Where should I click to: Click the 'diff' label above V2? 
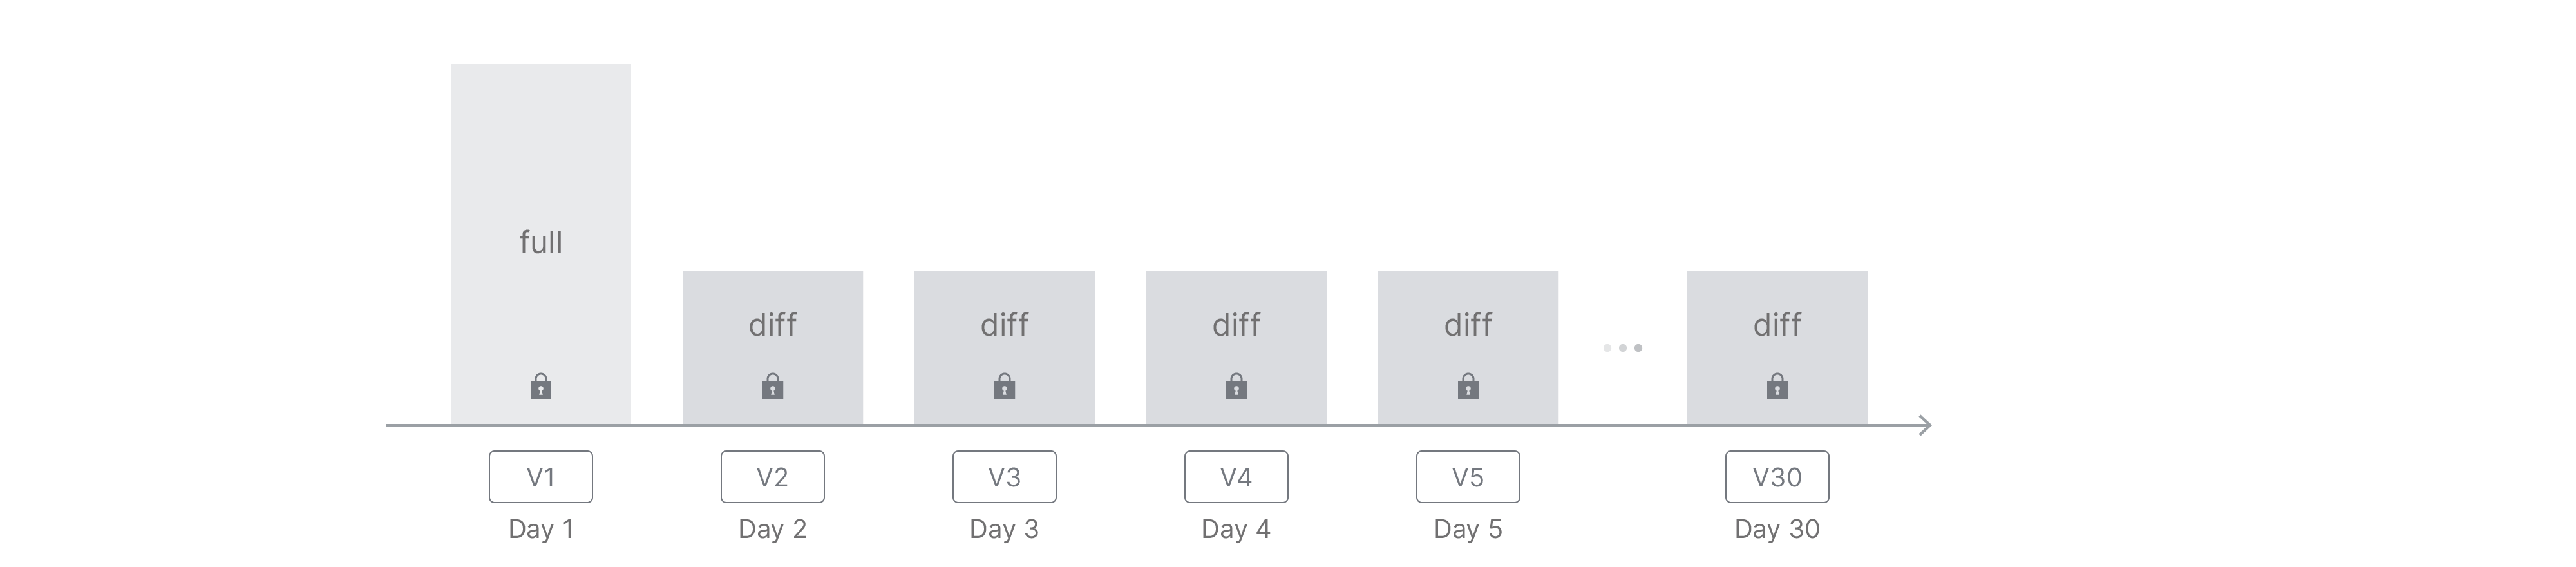tap(772, 325)
